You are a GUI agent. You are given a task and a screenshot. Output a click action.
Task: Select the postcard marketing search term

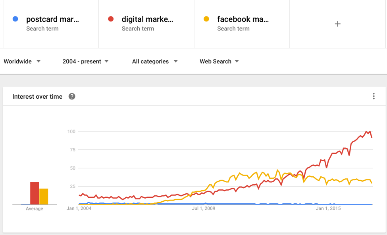[52, 19]
